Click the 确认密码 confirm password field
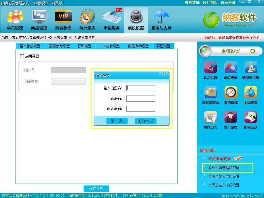The height and width of the screenshot is (198, 264). pos(140,109)
